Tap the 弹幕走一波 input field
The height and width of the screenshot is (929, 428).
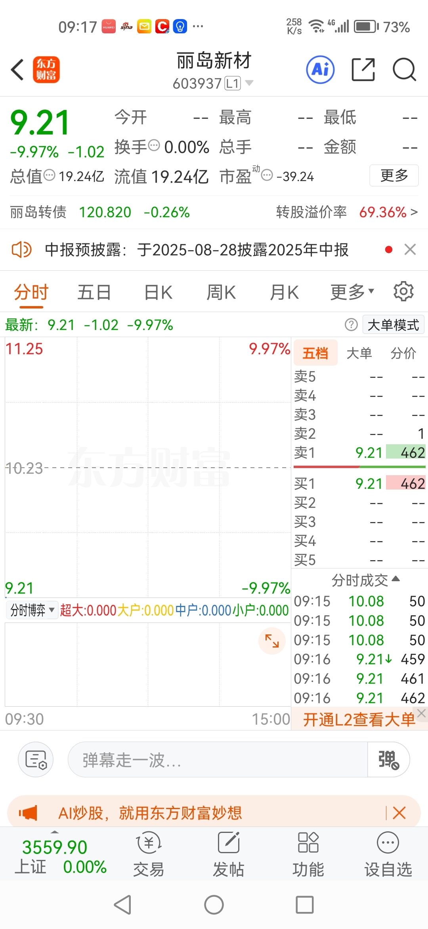click(x=218, y=759)
